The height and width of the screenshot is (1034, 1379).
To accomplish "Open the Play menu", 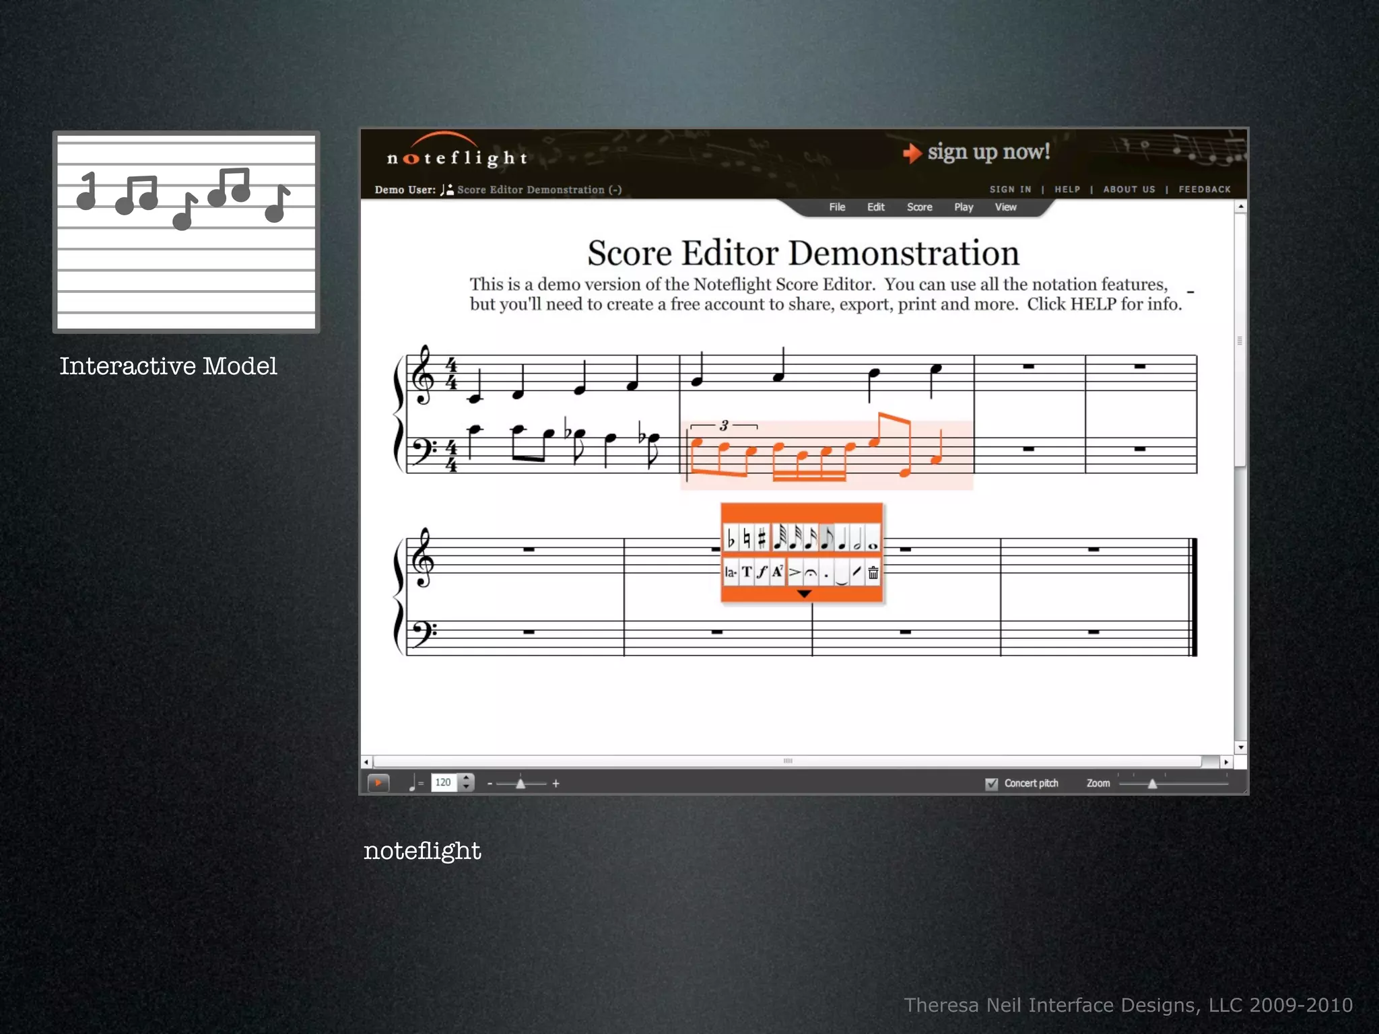I will 964,207.
